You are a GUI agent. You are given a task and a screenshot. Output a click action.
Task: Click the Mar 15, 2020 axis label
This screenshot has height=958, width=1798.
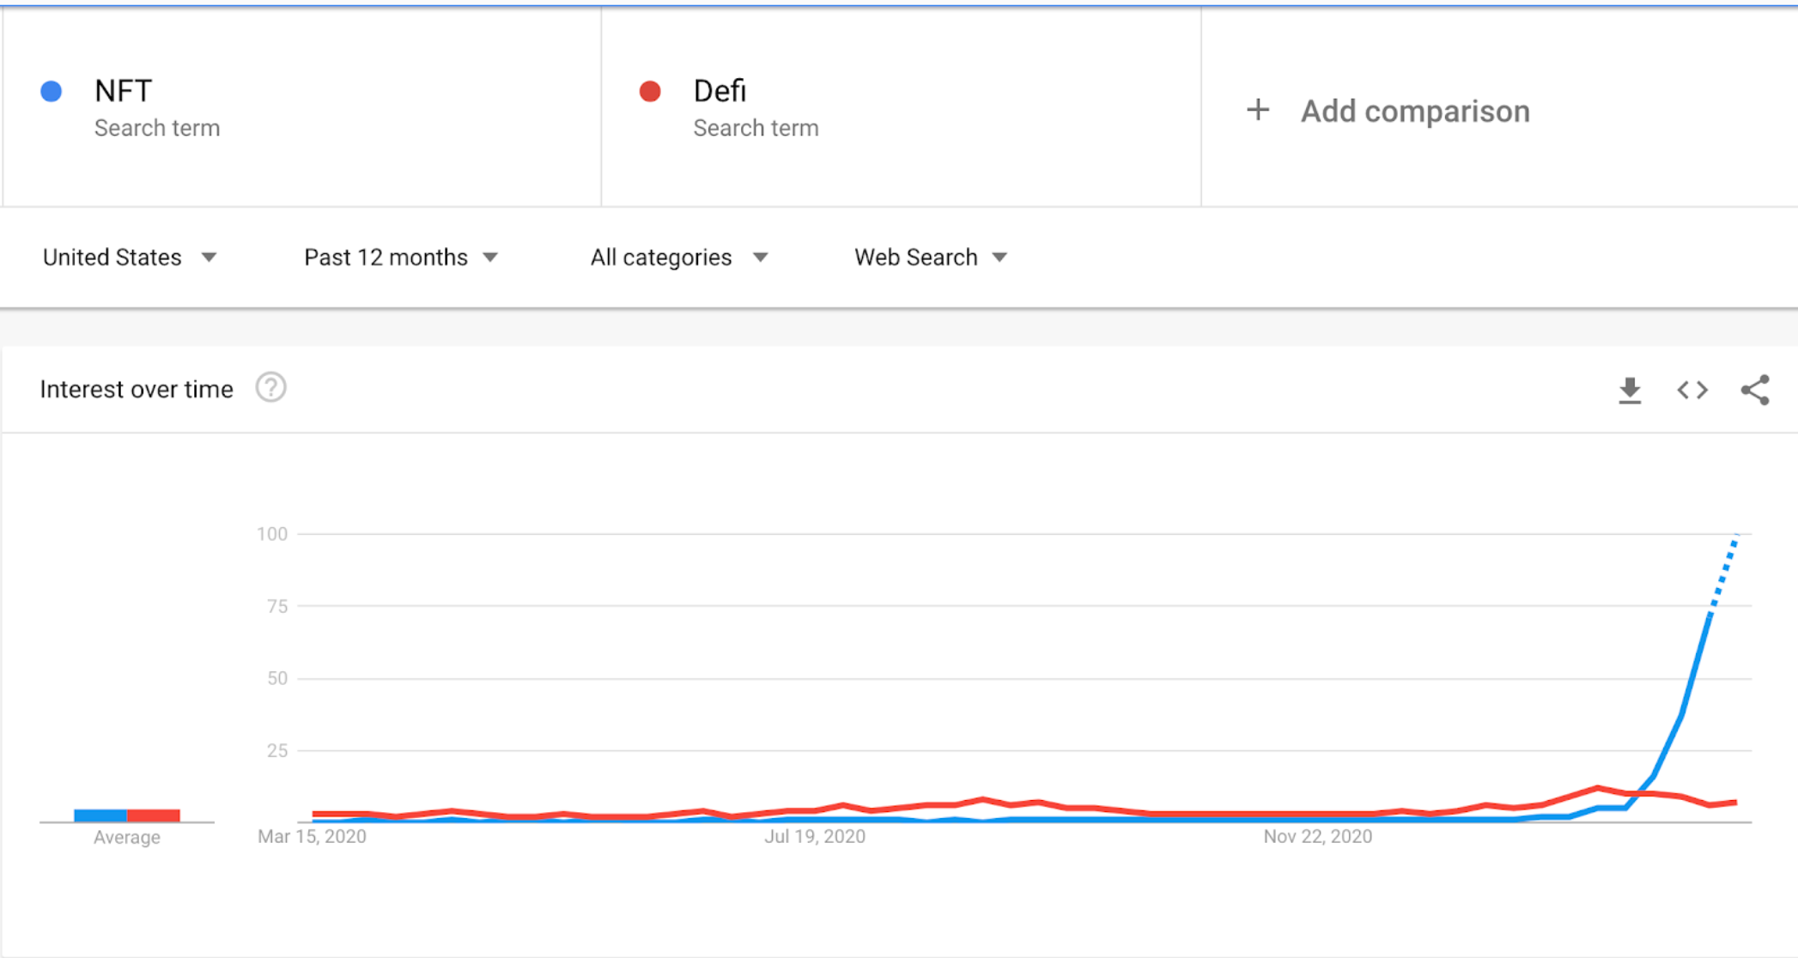tap(312, 836)
